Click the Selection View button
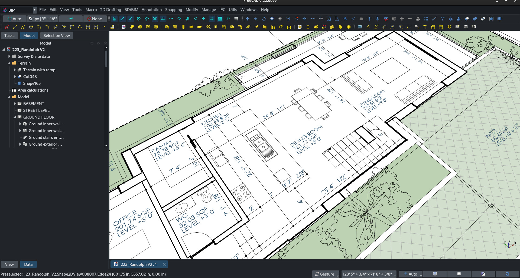This screenshot has width=520, height=278. tap(56, 35)
